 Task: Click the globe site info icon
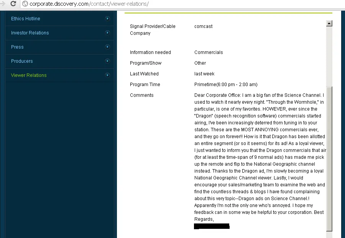pyautogui.click(x=25, y=4)
